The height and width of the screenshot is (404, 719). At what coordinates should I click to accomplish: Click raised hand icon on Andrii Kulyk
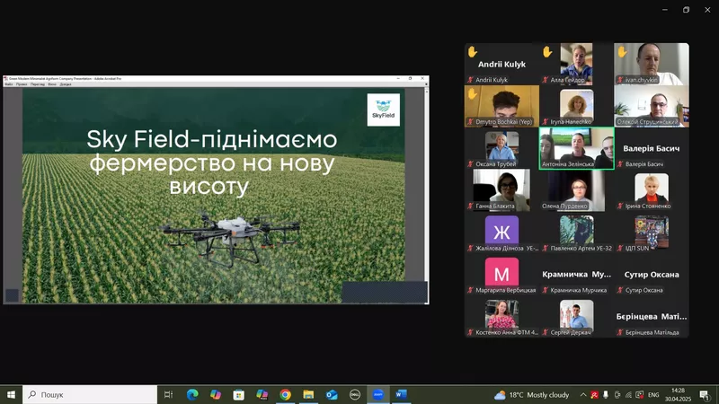click(473, 52)
